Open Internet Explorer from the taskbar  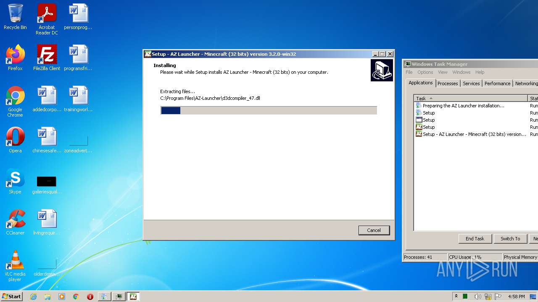coord(34,297)
